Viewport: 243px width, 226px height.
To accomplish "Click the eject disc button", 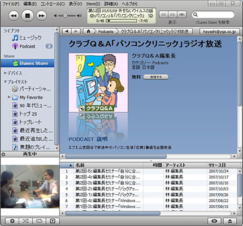I will [230, 221].
